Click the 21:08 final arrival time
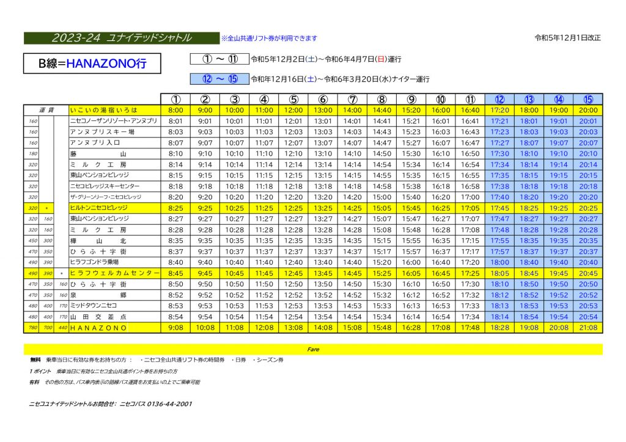The width and height of the screenshot is (626, 442). pos(588,328)
